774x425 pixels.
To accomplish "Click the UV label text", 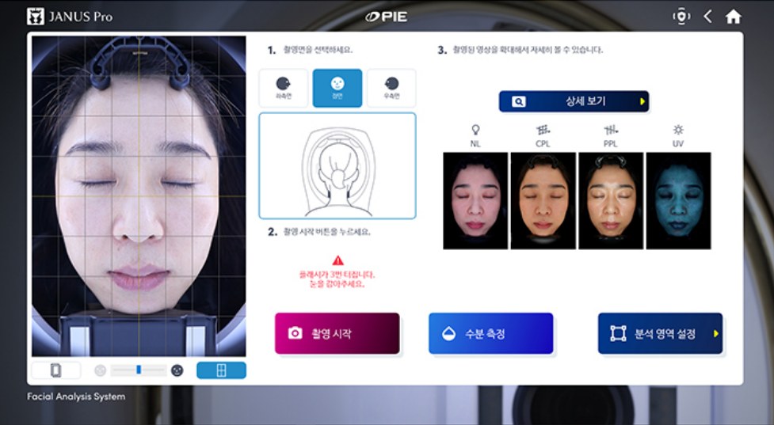I will coord(678,144).
